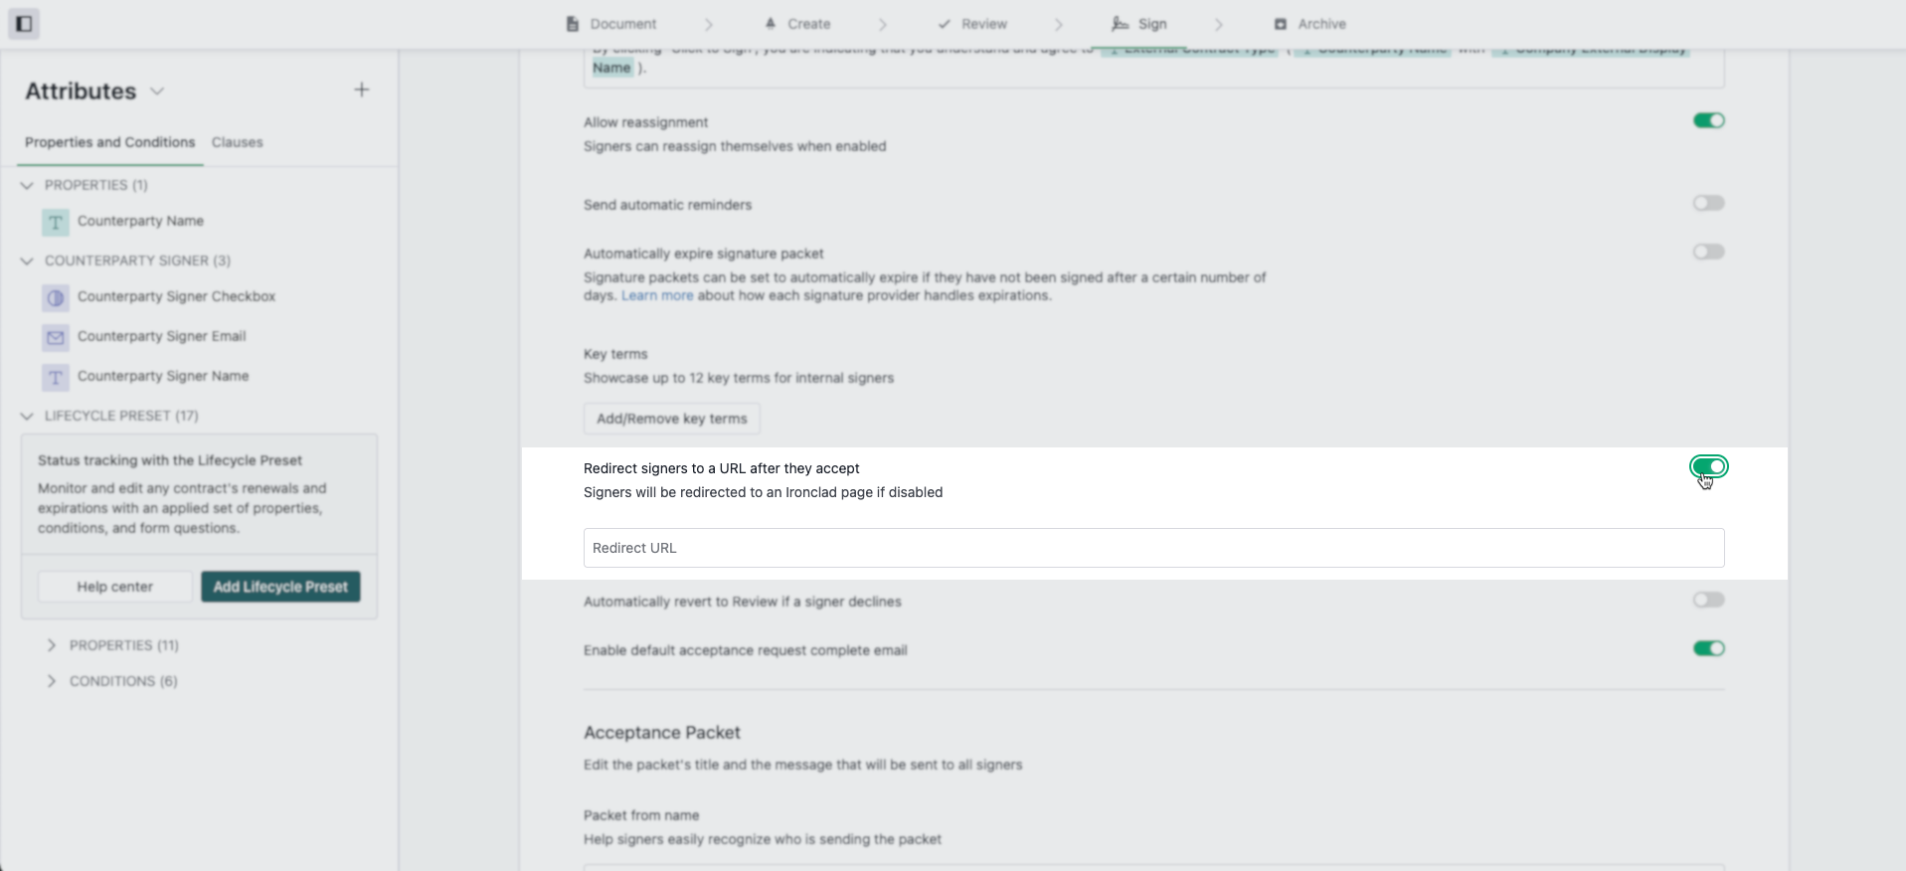Click the Counterparty Signer Email envelope icon
The width and height of the screenshot is (1906, 871).
pyautogui.click(x=56, y=337)
